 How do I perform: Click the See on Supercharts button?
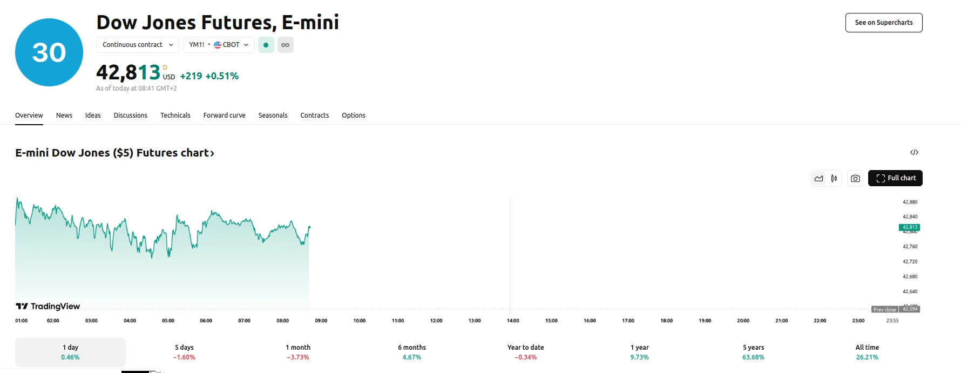click(883, 23)
